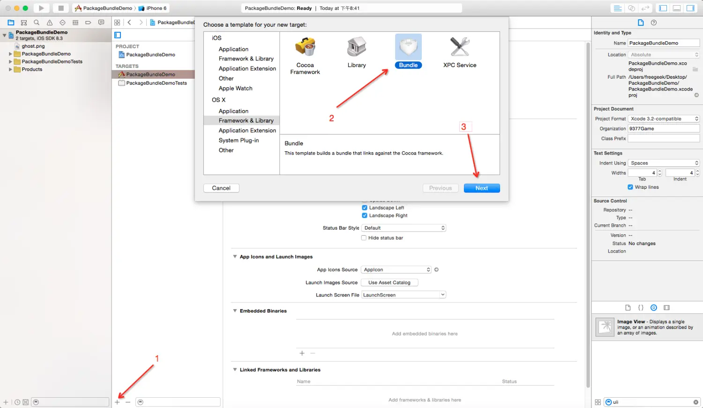Collapse App Icons and Launch Images section
This screenshot has width=703, height=408.
click(x=235, y=257)
